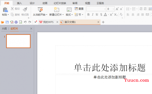
Task: Click the print preview icon
Action: [x=21, y=22]
